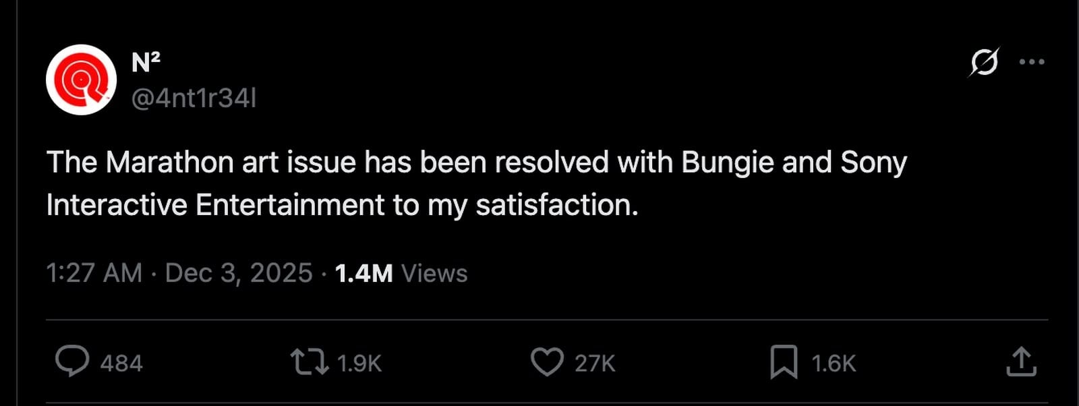Click the heart icon to like the post
The height and width of the screenshot is (406, 1079).
[549, 363]
